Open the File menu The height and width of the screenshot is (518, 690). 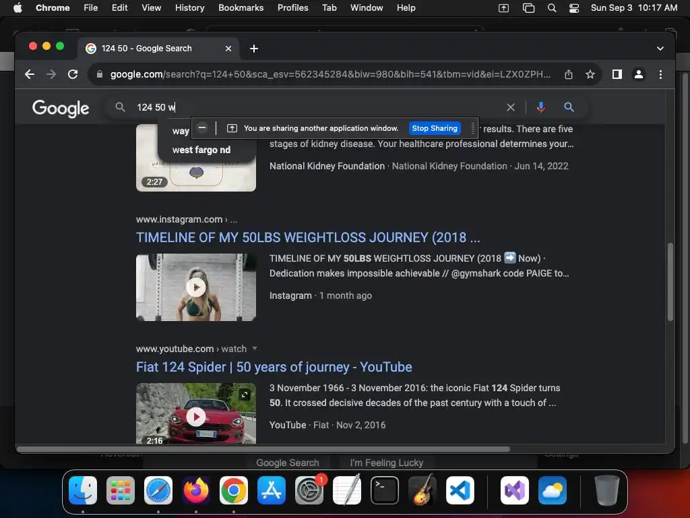click(x=91, y=7)
